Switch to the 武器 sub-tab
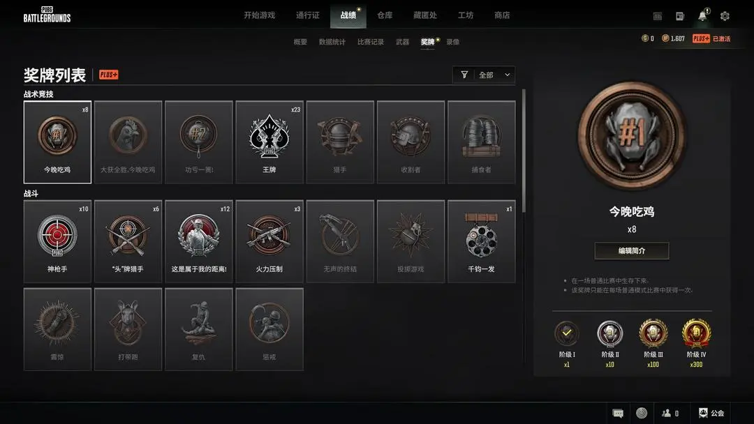The height and width of the screenshot is (424, 754). [x=403, y=42]
